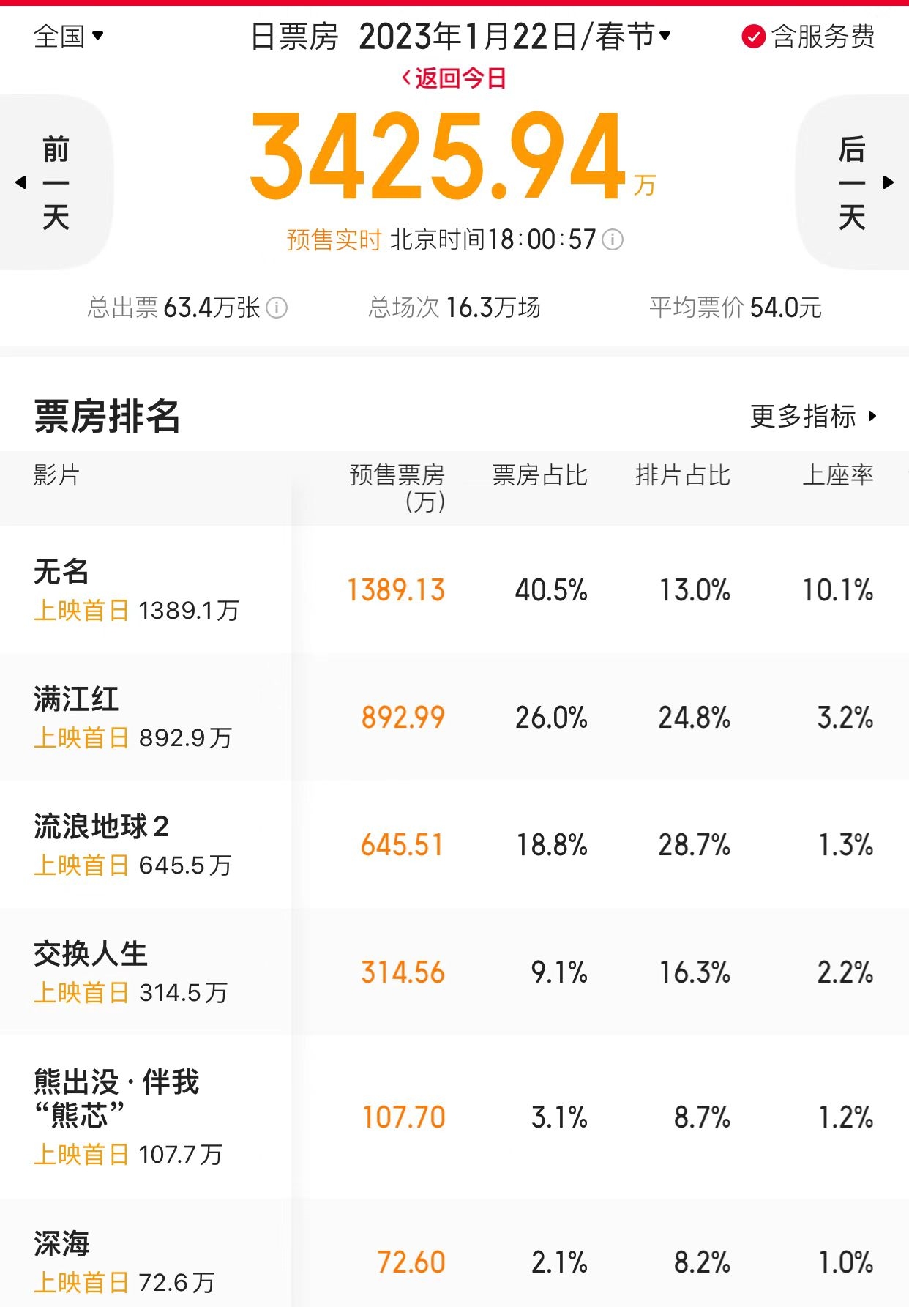
Task: Click info icon next to 总出票
Action: pyautogui.click(x=277, y=308)
